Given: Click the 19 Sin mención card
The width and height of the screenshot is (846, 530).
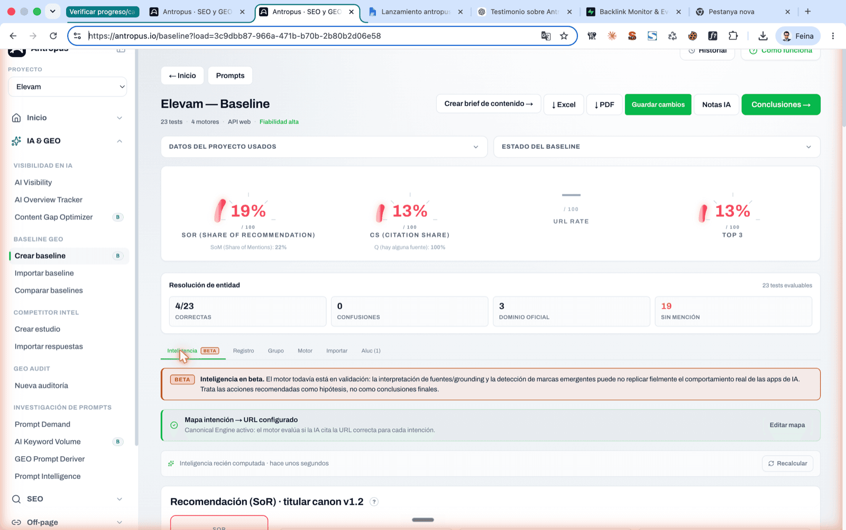Looking at the screenshot, I should 733,311.
